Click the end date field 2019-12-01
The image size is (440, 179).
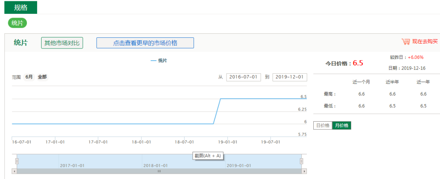point(290,77)
